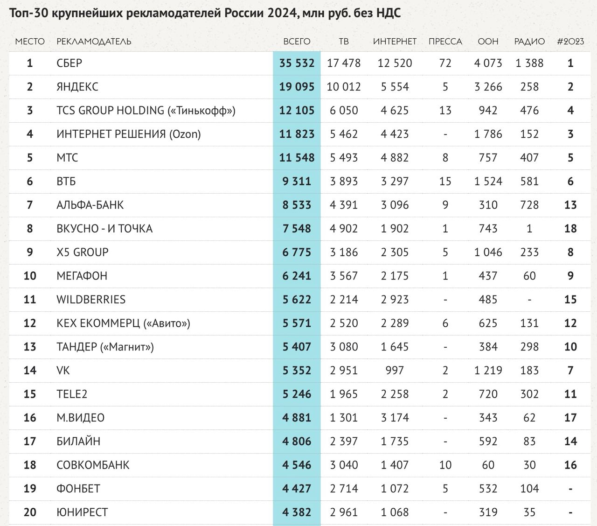Image resolution: width=597 pixels, height=526 pixels.
Task: Click the ПРЕССА column header
Action: (445, 42)
